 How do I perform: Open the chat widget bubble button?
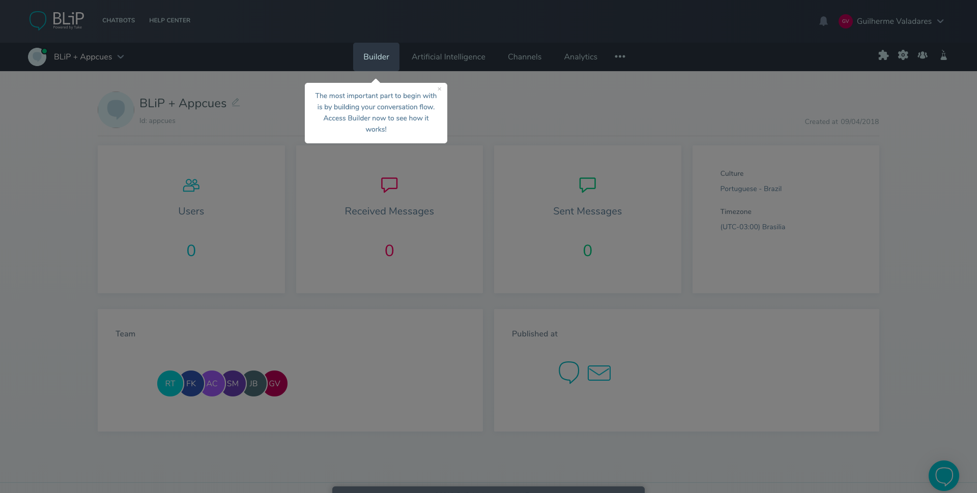[943, 476]
